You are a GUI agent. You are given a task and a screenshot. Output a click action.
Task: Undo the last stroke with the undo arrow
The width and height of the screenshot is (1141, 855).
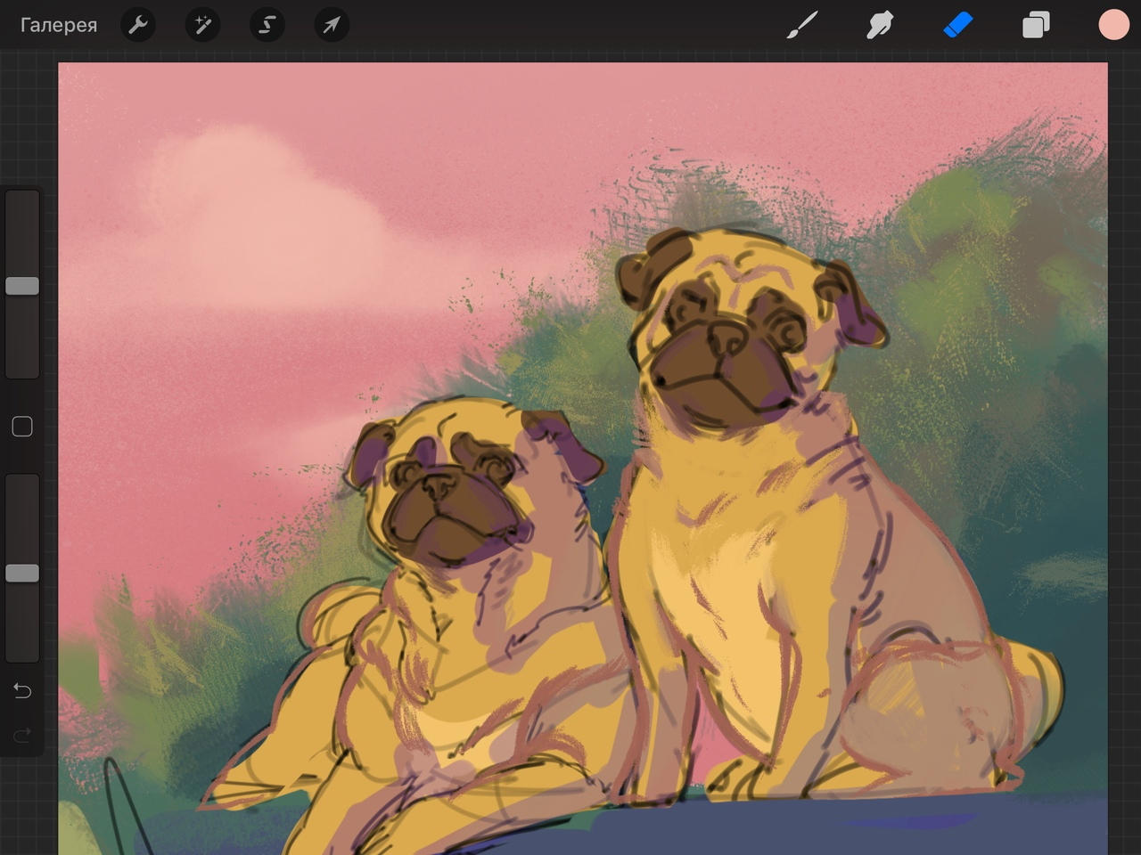(x=22, y=690)
